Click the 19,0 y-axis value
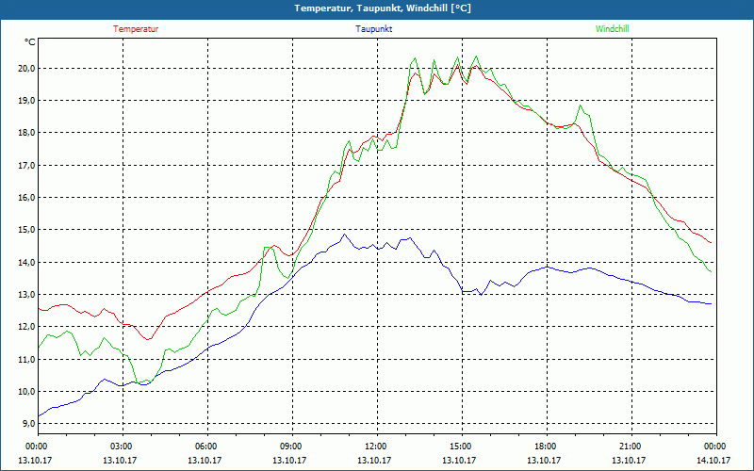This screenshot has width=754, height=471. pos(27,101)
